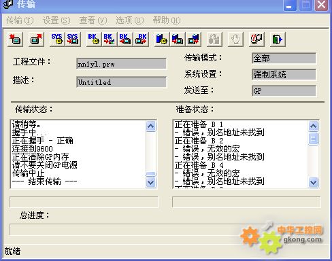Close the 传输 window
Viewport: 332px width, 261px height.
coord(321,5)
